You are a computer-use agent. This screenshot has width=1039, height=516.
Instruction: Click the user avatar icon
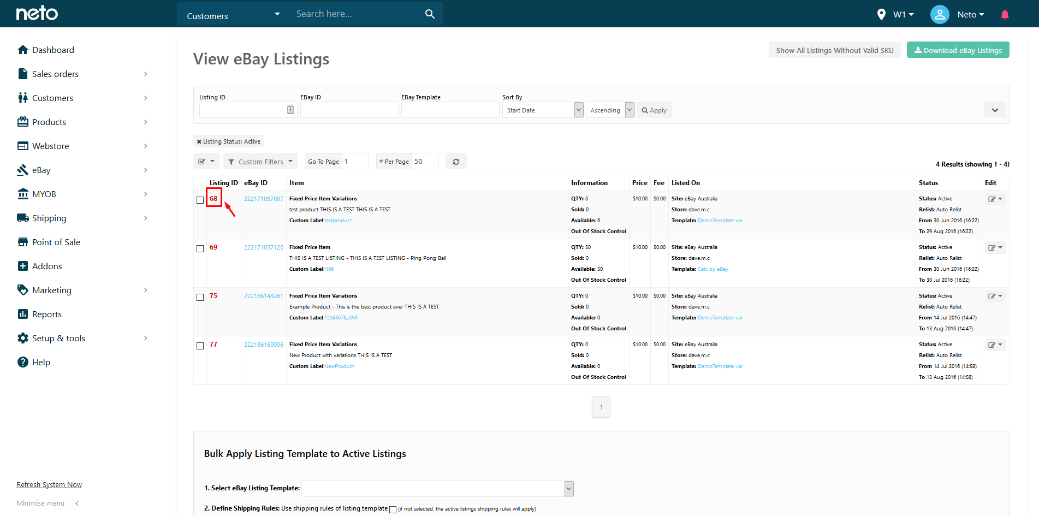[940, 15]
